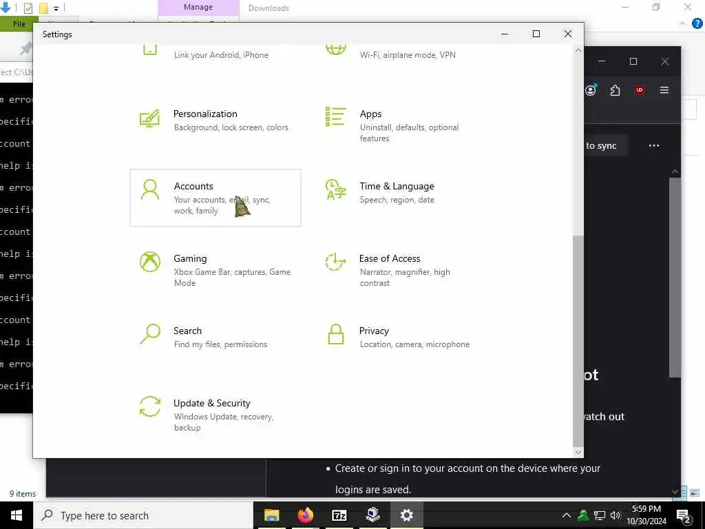705x529 pixels.
Task: Open three-dots menu next to sync button
Action: pyautogui.click(x=654, y=145)
